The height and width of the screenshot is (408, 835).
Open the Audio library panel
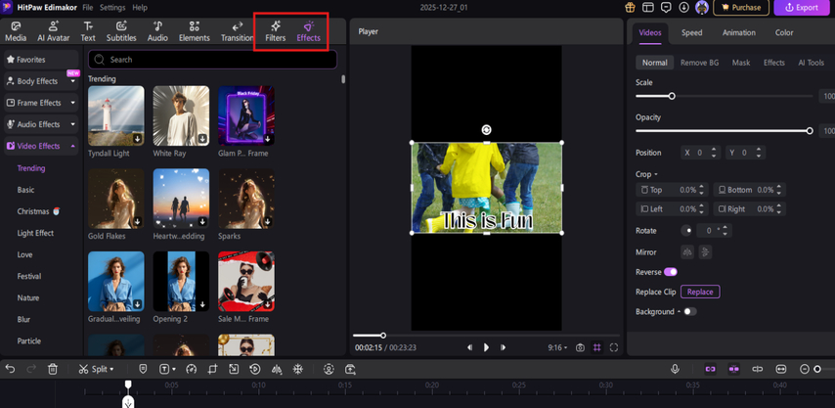point(157,31)
